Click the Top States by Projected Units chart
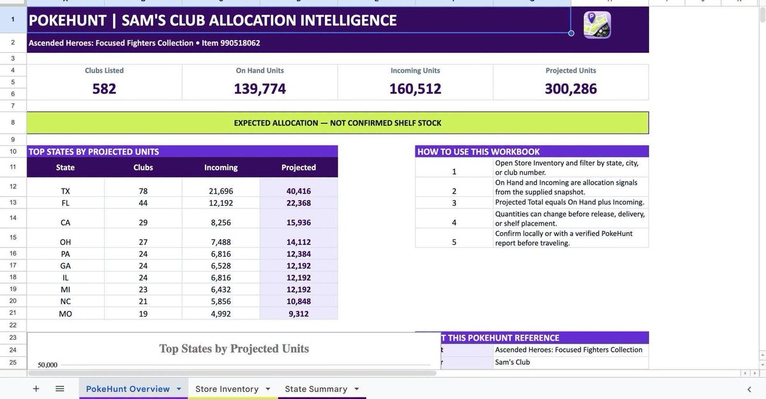Viewport: 766px width, 399px height. coord(234,351)
